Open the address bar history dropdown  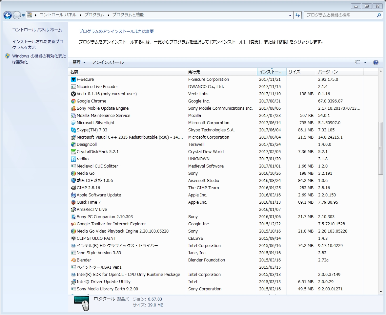[290, 15]
